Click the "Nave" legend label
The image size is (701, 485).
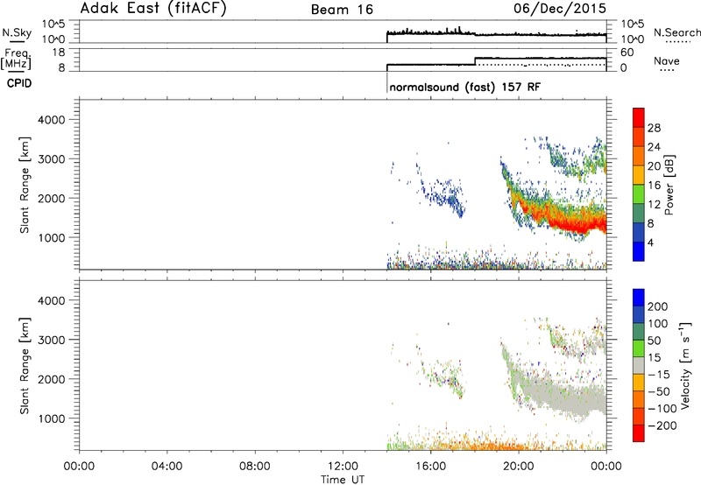point(667,60)
